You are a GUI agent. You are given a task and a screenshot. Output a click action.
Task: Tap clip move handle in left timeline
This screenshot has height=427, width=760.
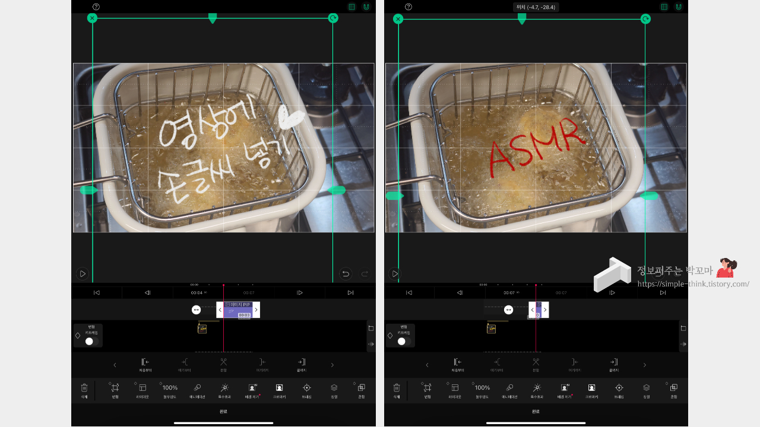196,310
